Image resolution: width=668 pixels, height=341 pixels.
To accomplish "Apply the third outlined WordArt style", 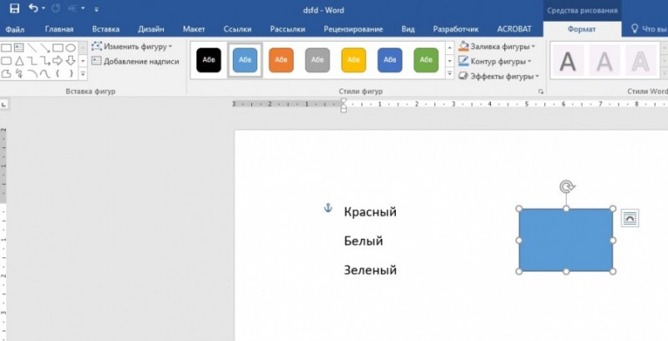I will pyautogui.click(x=640, y=61).
